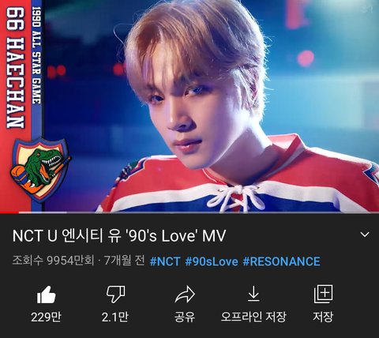
Task: Tap the 2.1만 dislike count label
Action: coord(115,317)
